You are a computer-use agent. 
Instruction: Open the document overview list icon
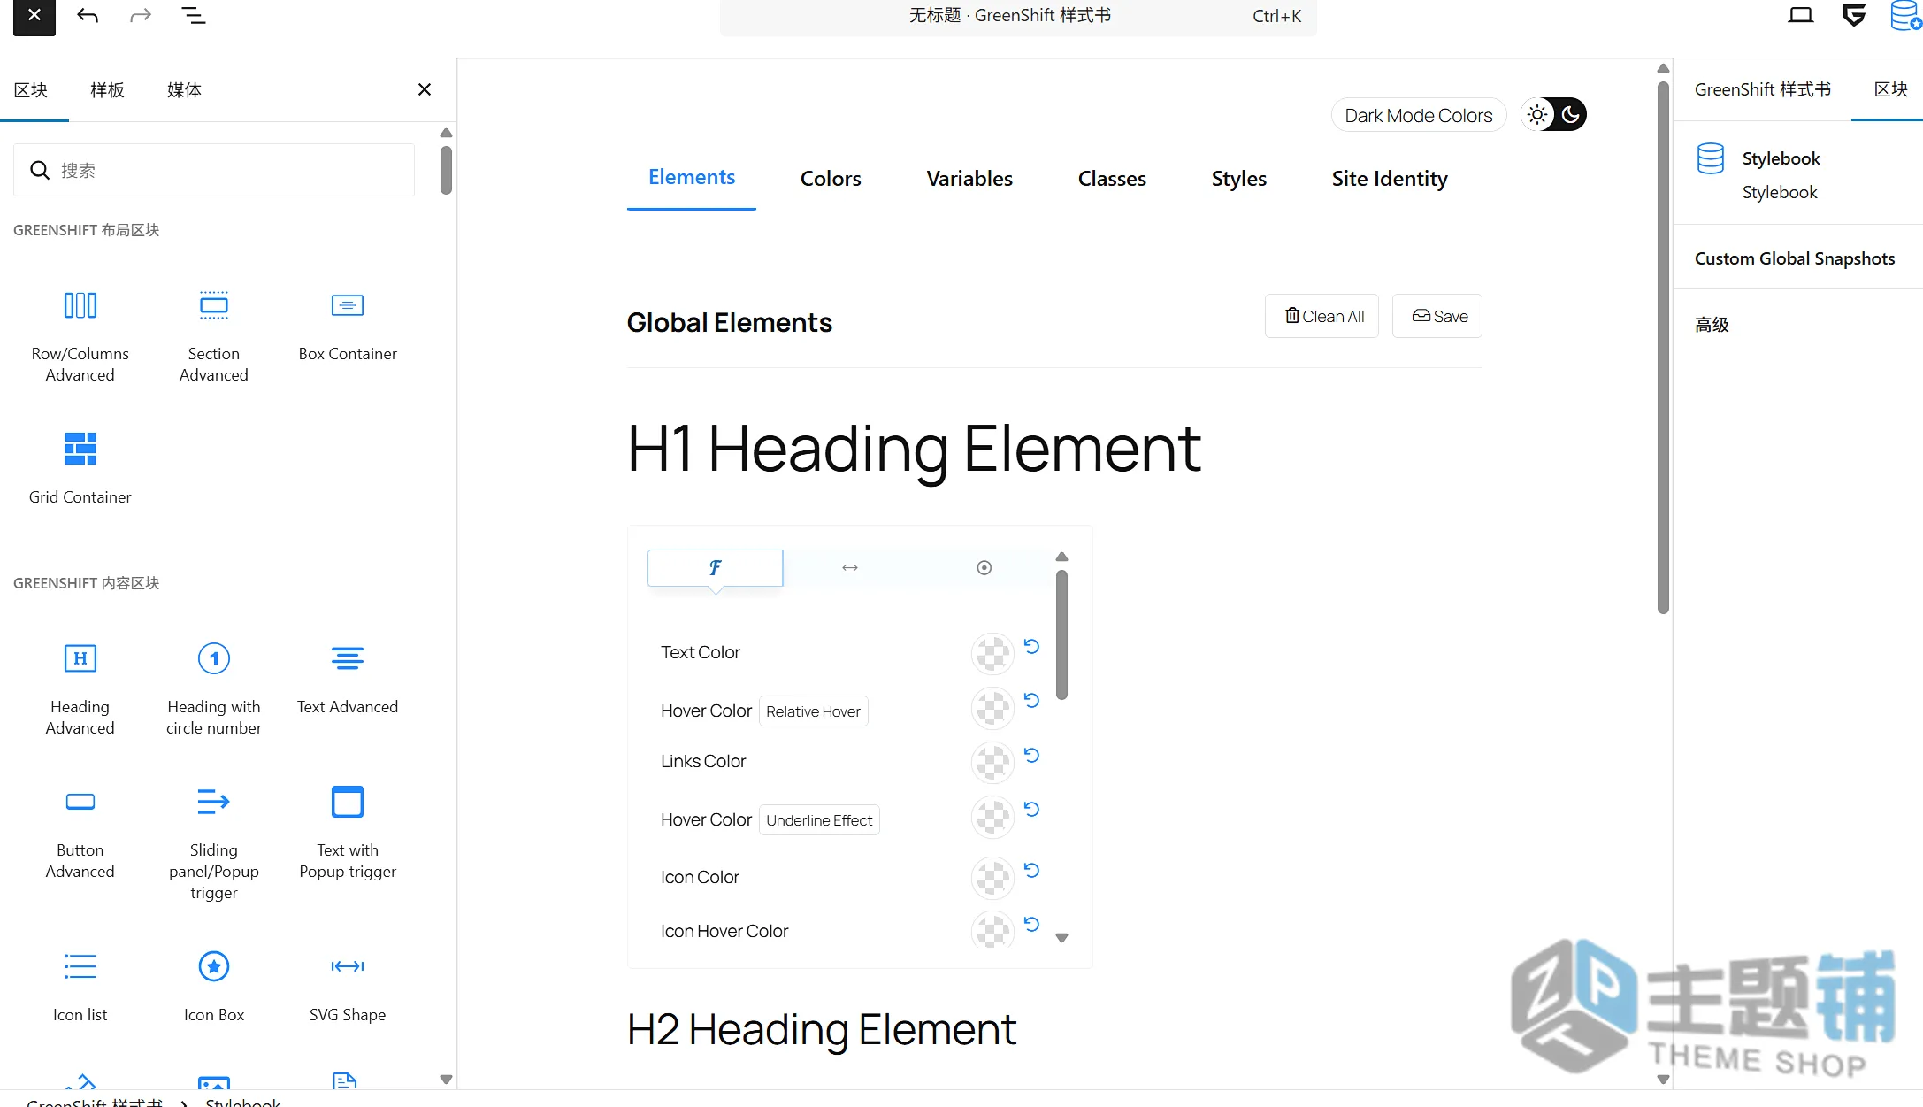[x=194, y=15]
